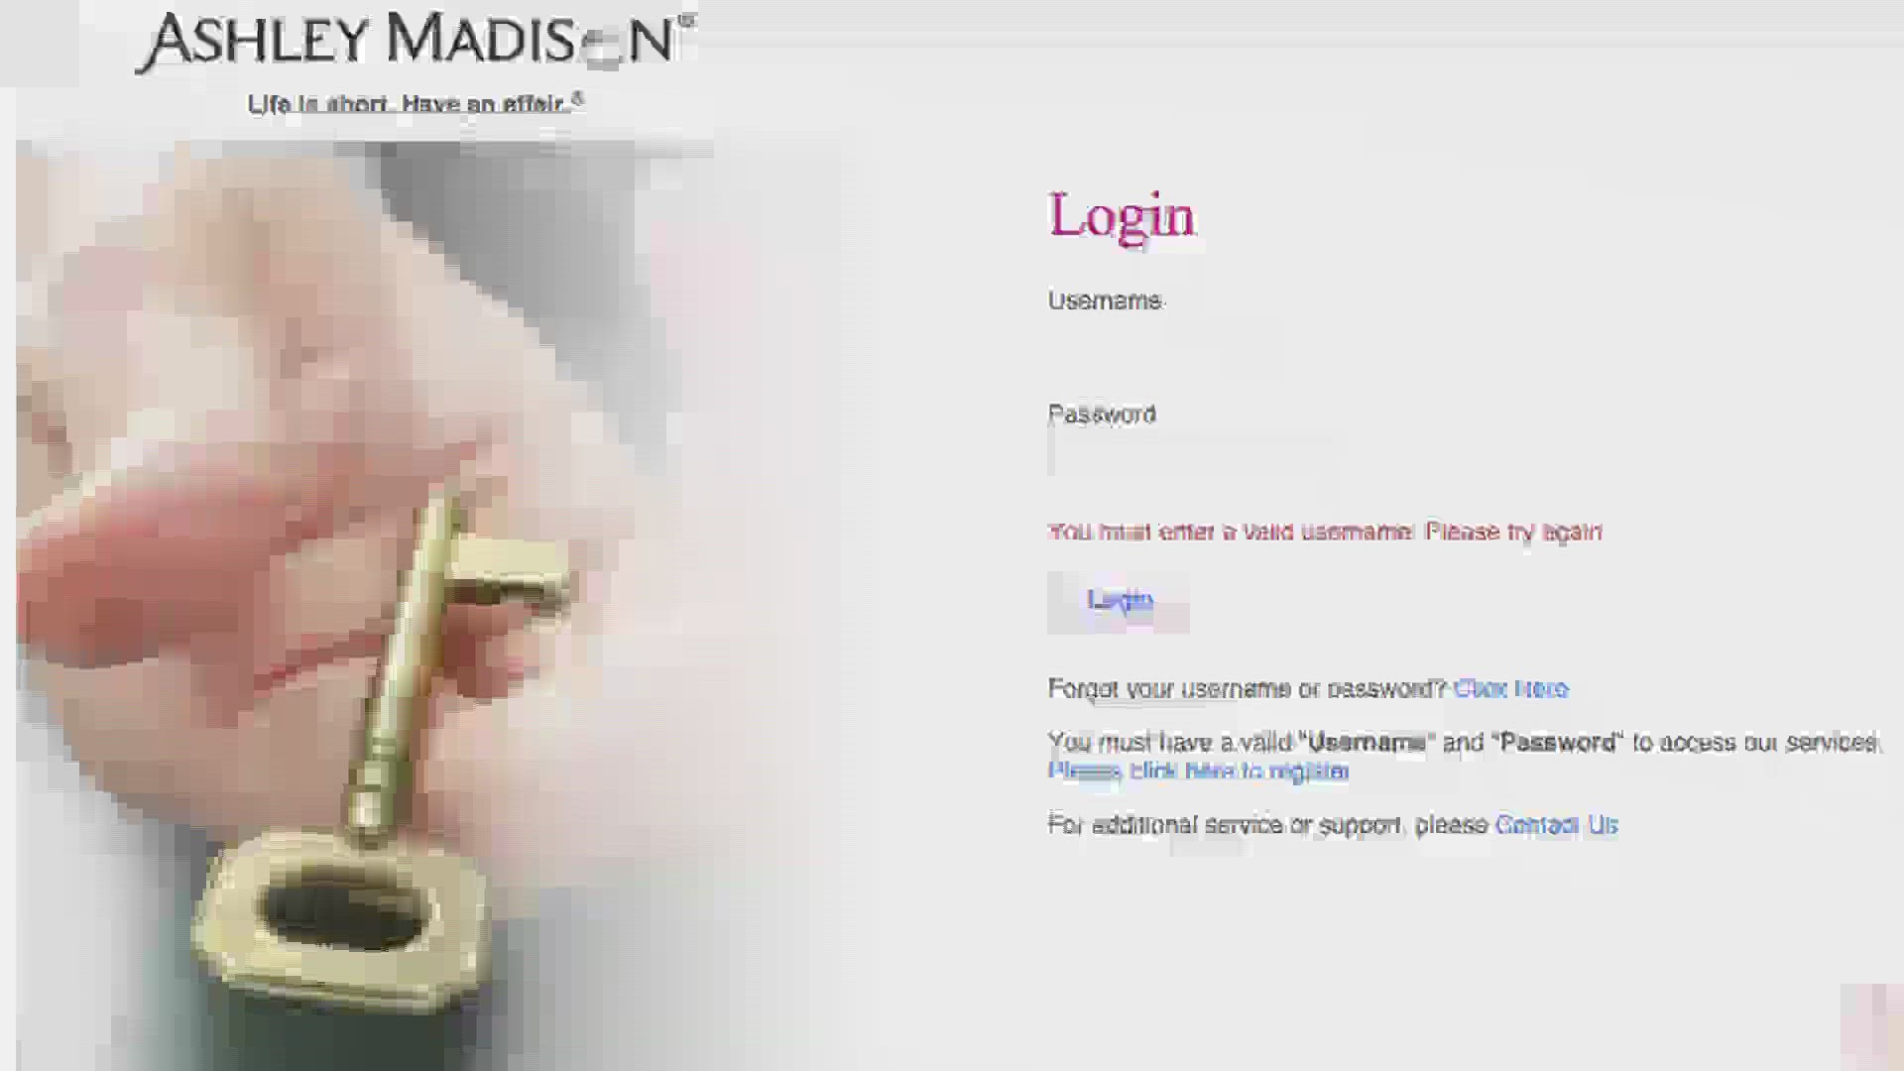The image size is (1904, 1071).
Task: Click the bold "Username" word in the notice
Action: pyautogui.click(x=1367, y=742)
